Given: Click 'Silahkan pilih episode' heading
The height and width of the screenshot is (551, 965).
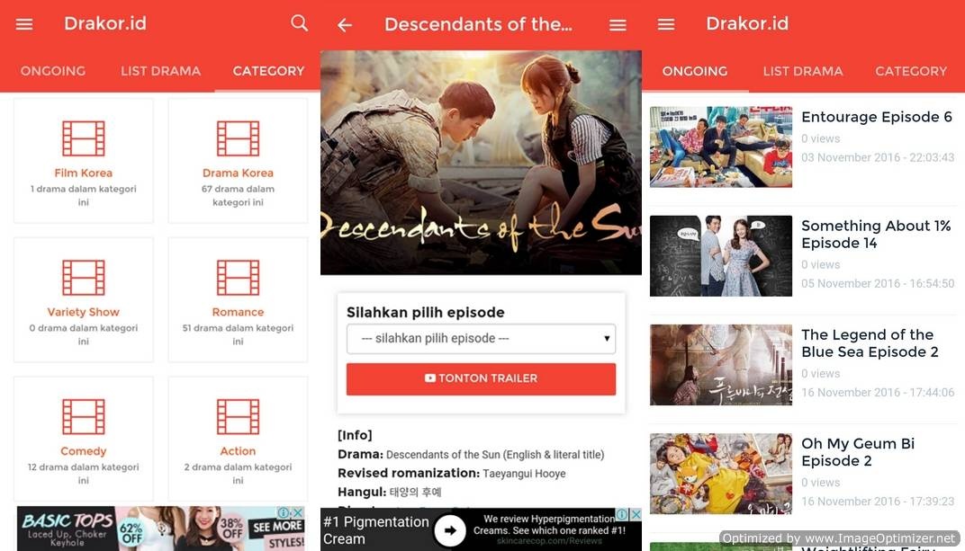Looking at the screenshot, I should (425, 312).
